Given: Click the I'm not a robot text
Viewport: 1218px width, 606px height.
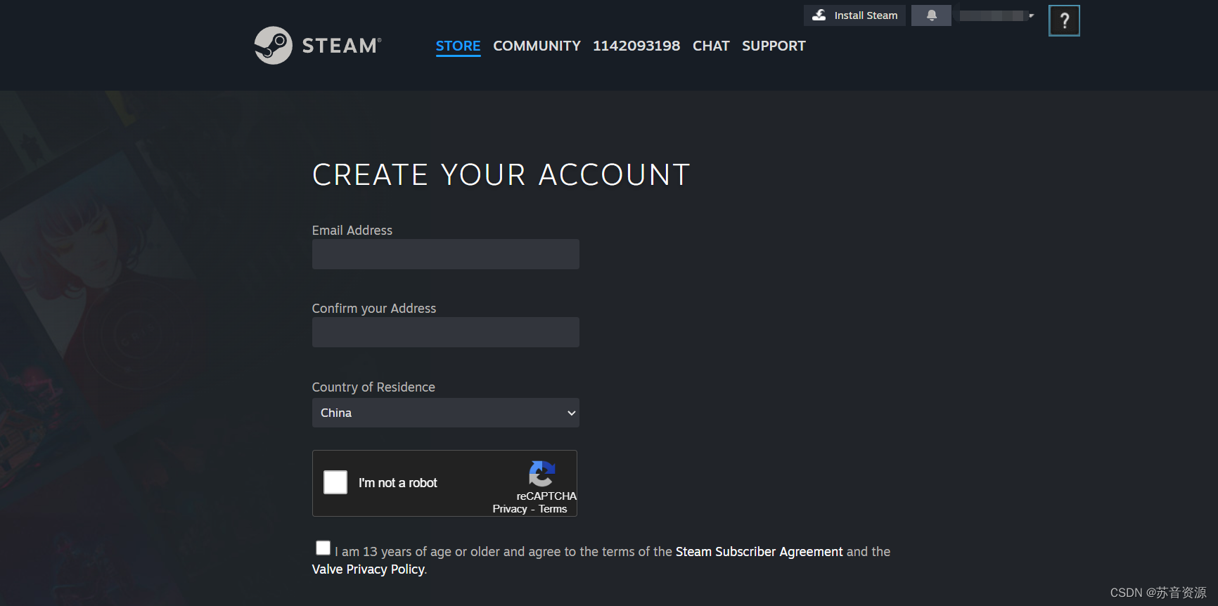Looking at the screenshot, I should pos(398,483).
